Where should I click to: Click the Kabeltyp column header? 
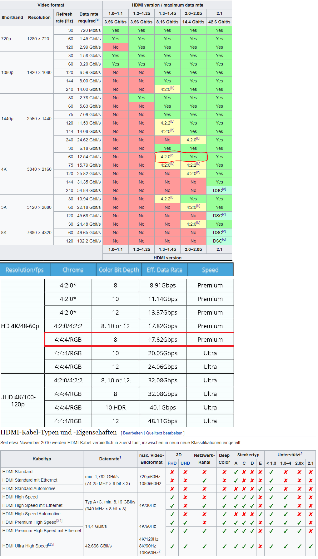pos(42,459)
